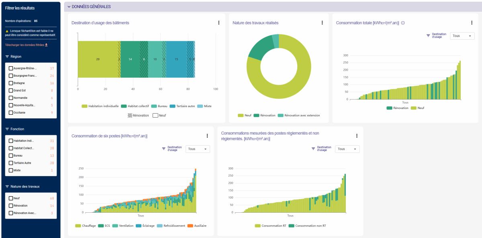
Task: Enable the Rénovation filter checkbox in sidebar
Action: (x=11, y=205)
